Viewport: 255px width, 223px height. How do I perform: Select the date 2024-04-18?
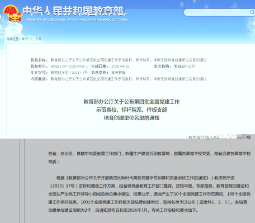pos(120,67)
